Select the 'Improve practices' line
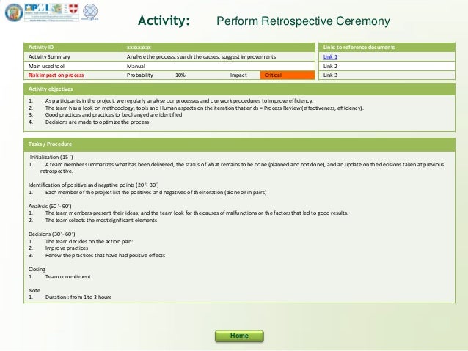 coord(67,248)
